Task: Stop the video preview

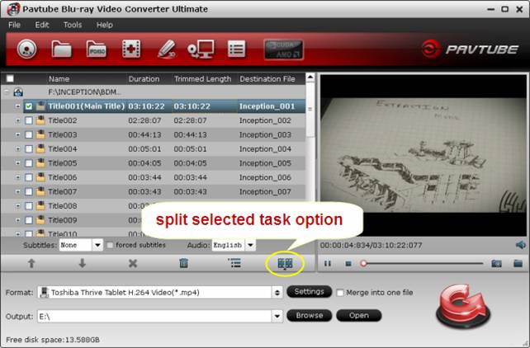Action: pyautogui.click(x=348, y=264)
